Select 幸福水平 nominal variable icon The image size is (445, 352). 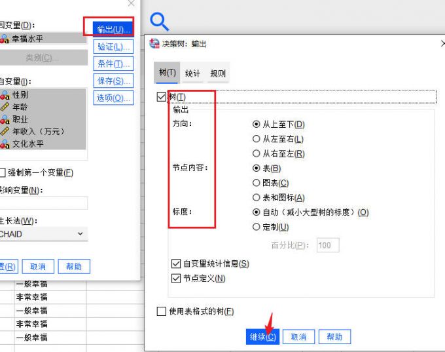point(5,39)
